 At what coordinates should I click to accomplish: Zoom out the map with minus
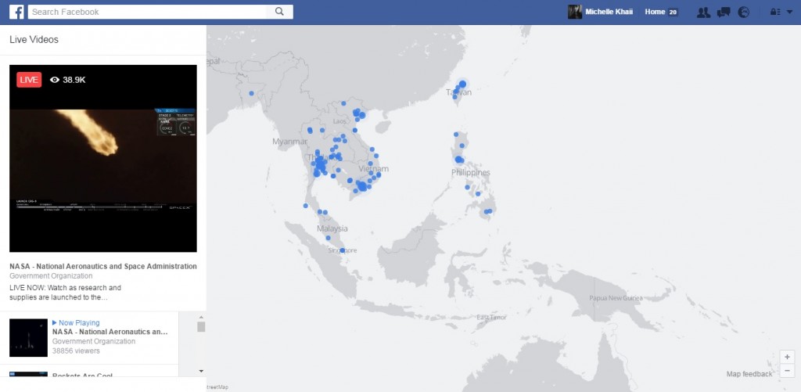coord(787,370)
